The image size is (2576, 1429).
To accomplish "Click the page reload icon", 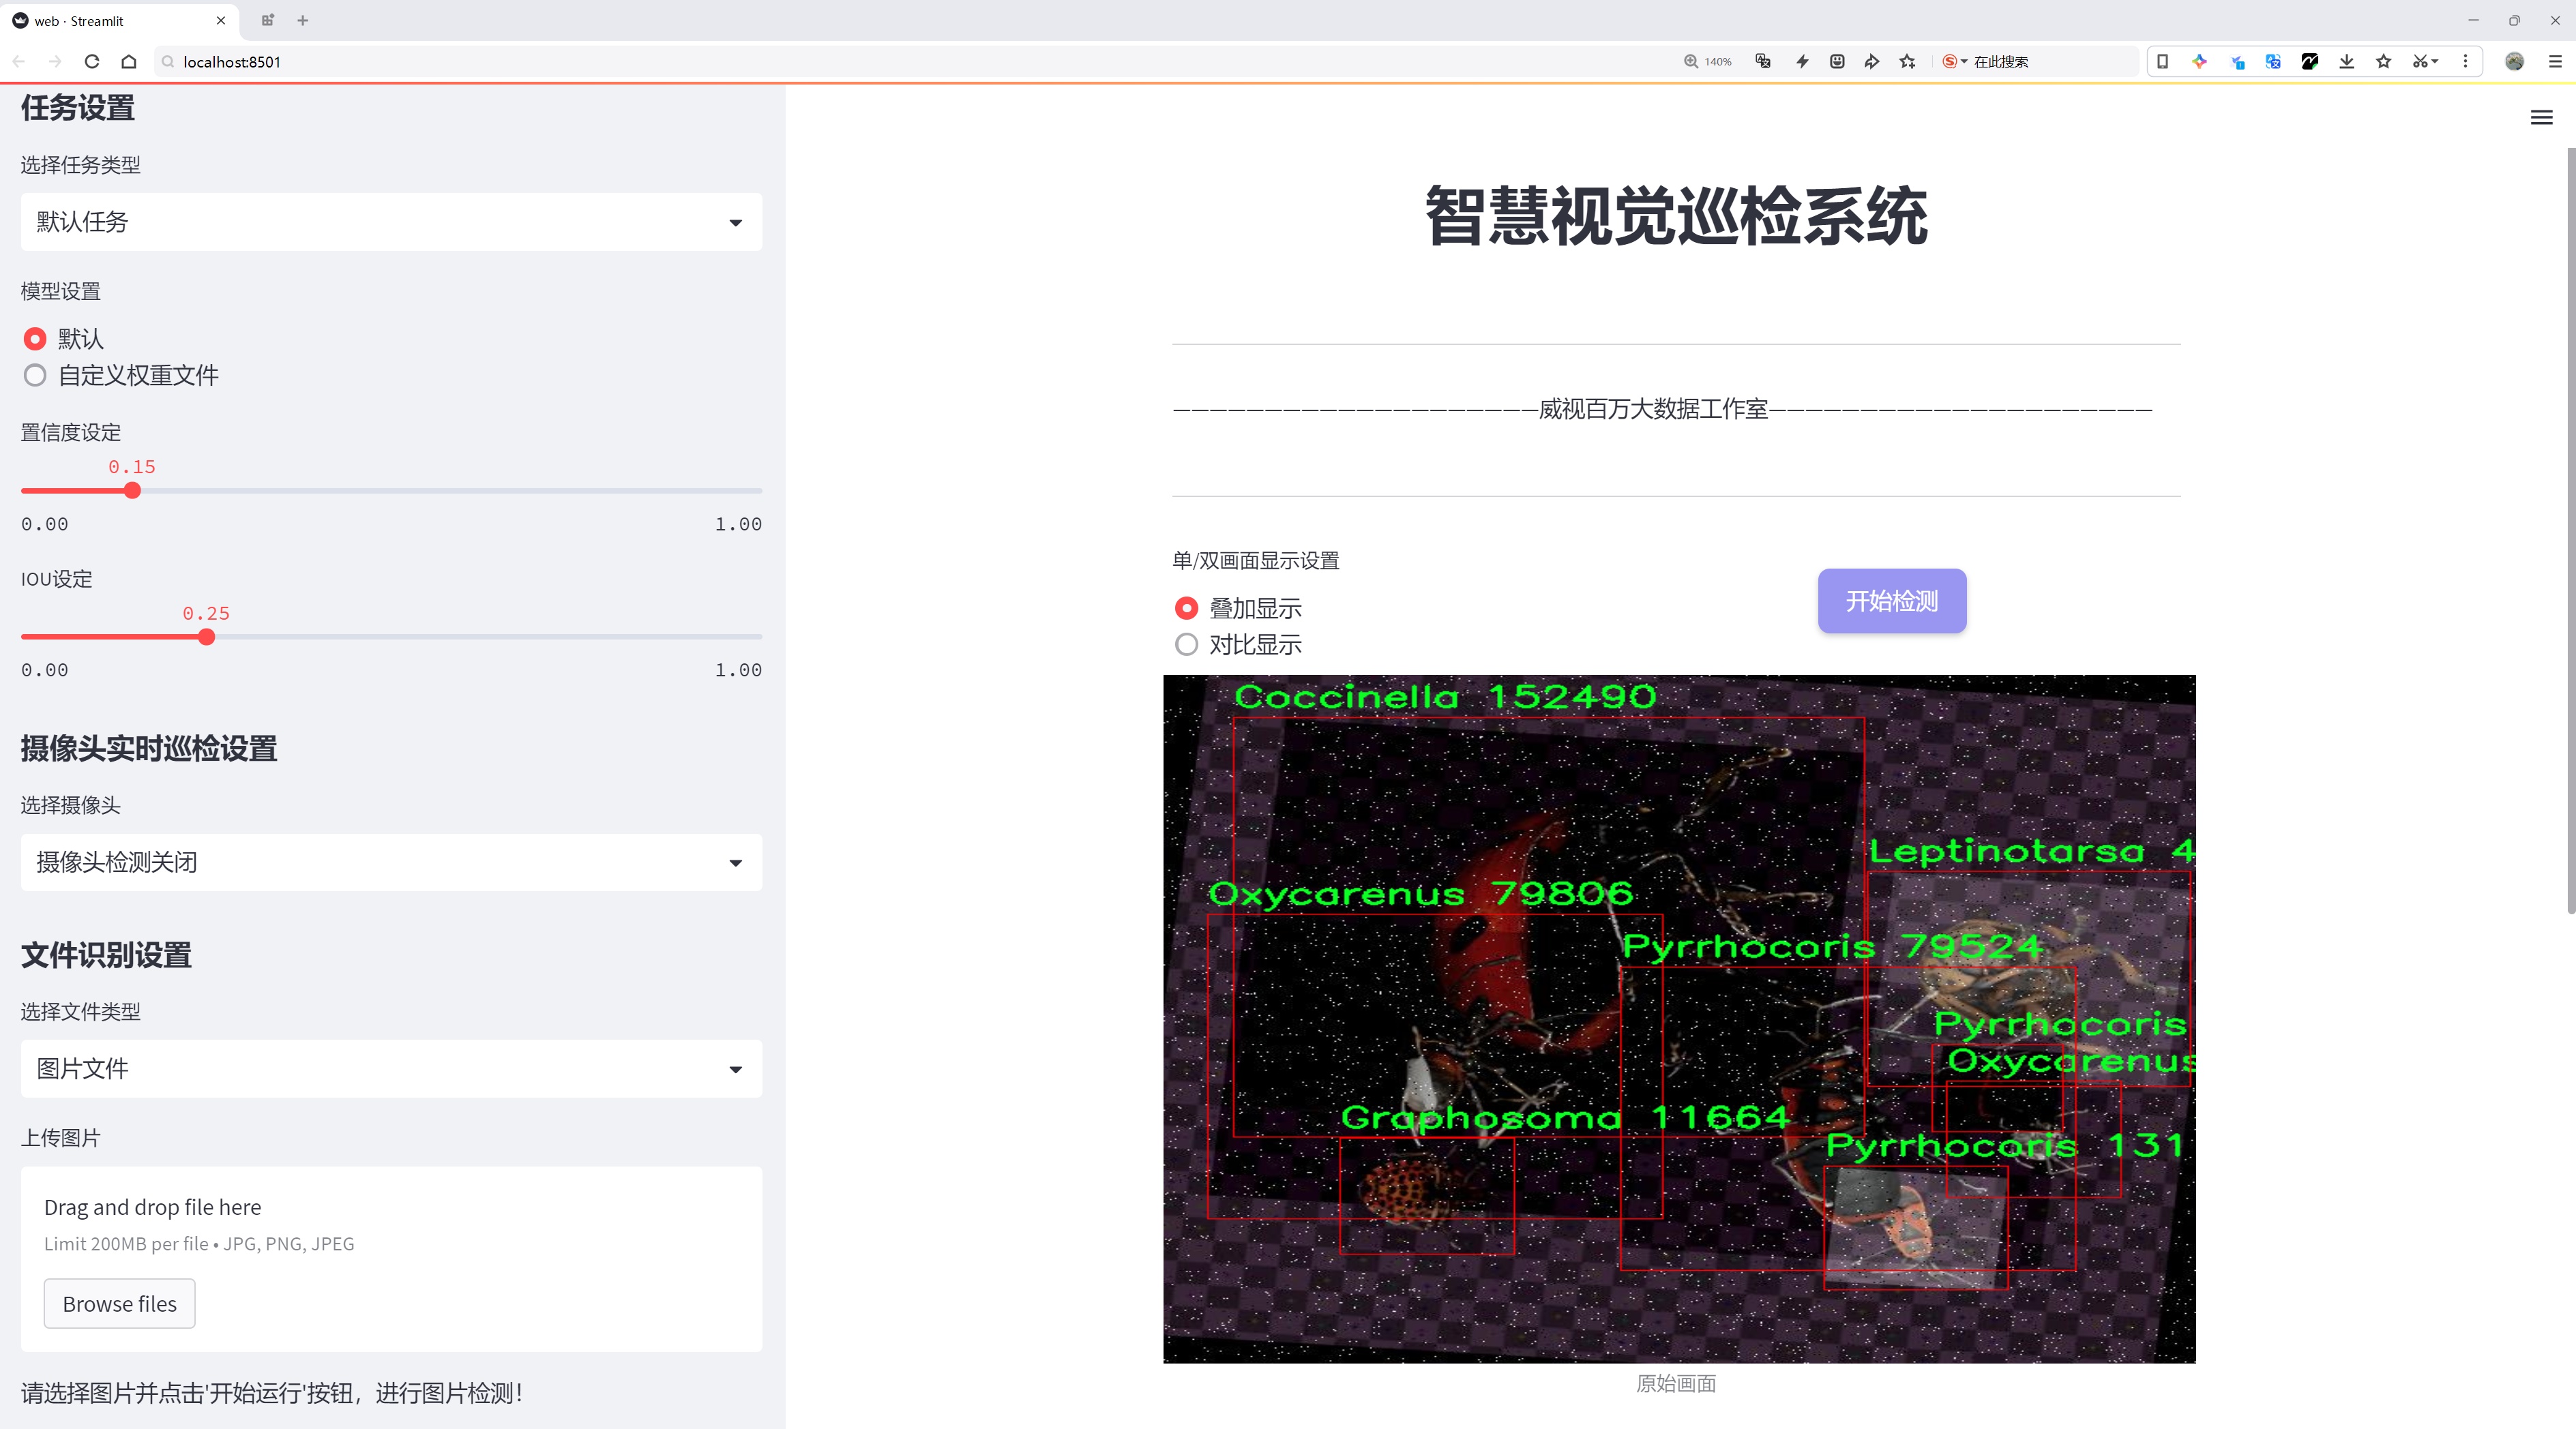I will pos(91,61).
